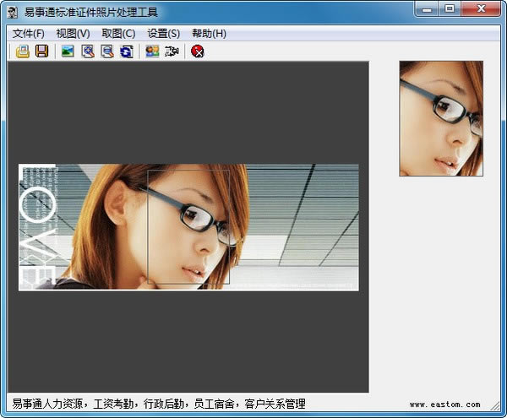Open the 设置(S) menu

[163, 34]
